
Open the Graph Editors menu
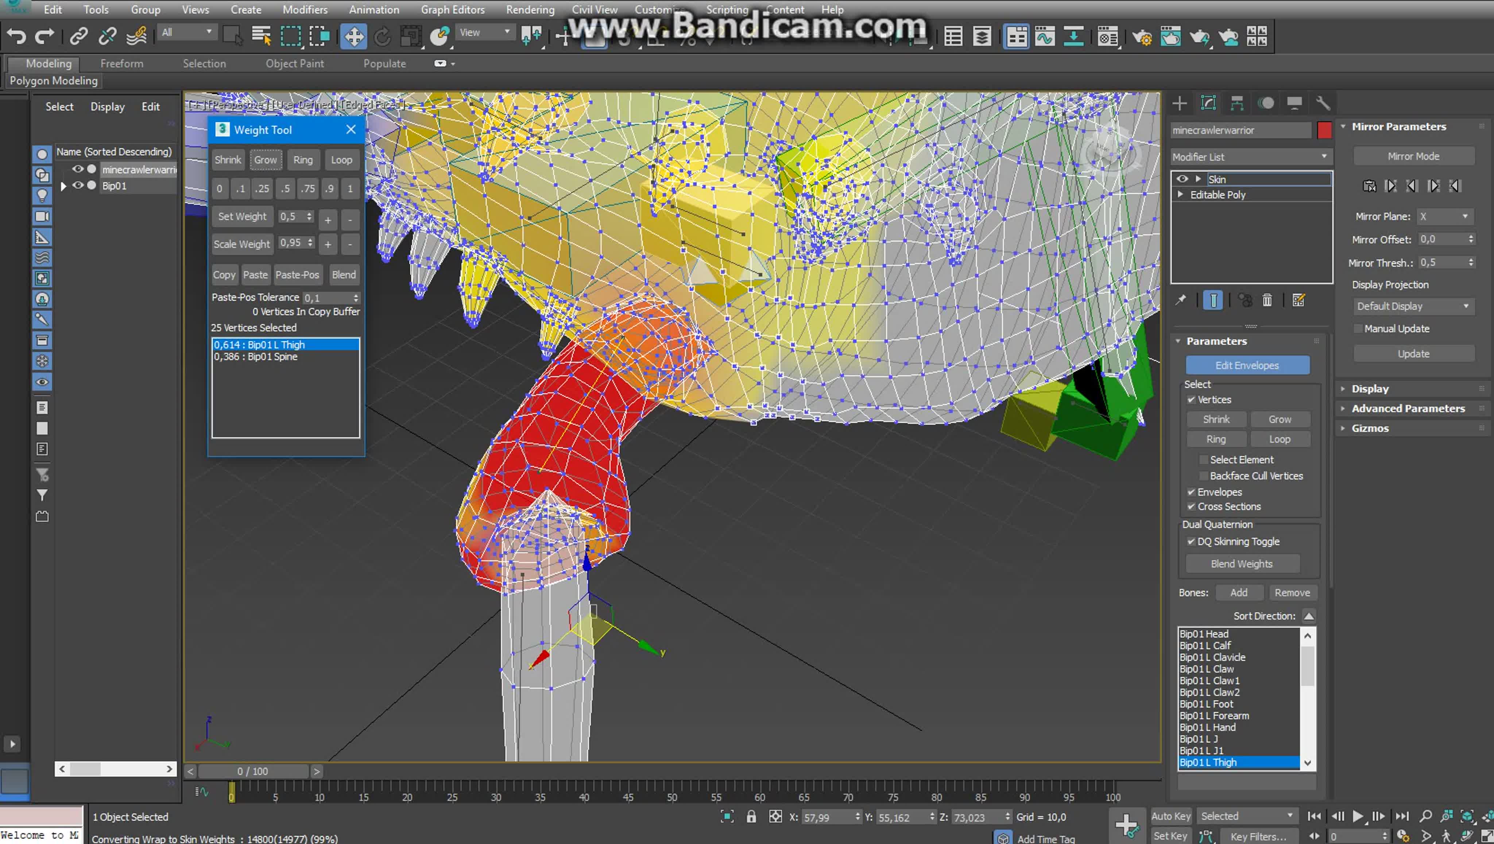click(x=452, y=9)
